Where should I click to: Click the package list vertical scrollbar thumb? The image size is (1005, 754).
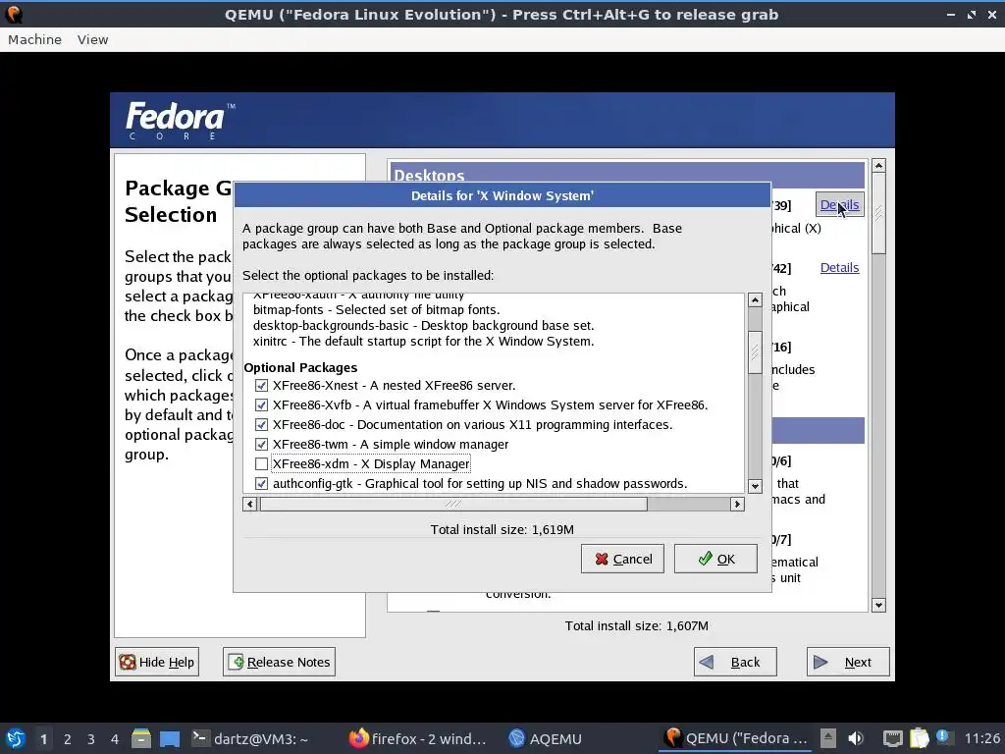pyautogui.click(x=755, y=351)
